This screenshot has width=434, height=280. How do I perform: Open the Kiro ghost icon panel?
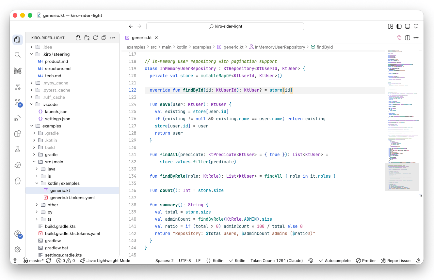(18, 181)
